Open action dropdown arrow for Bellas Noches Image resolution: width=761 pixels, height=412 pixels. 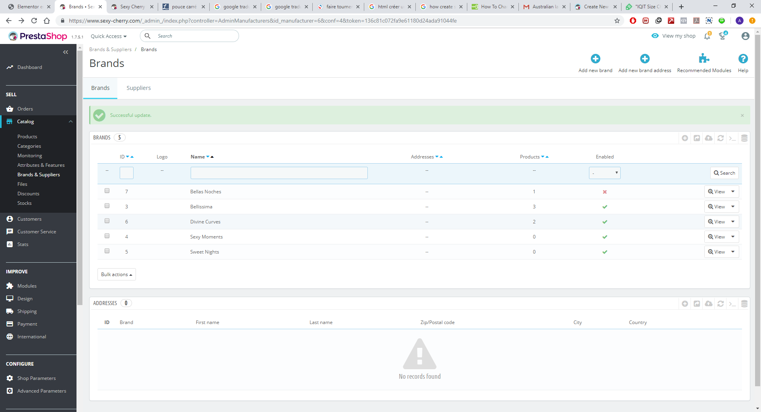[733, 192]
